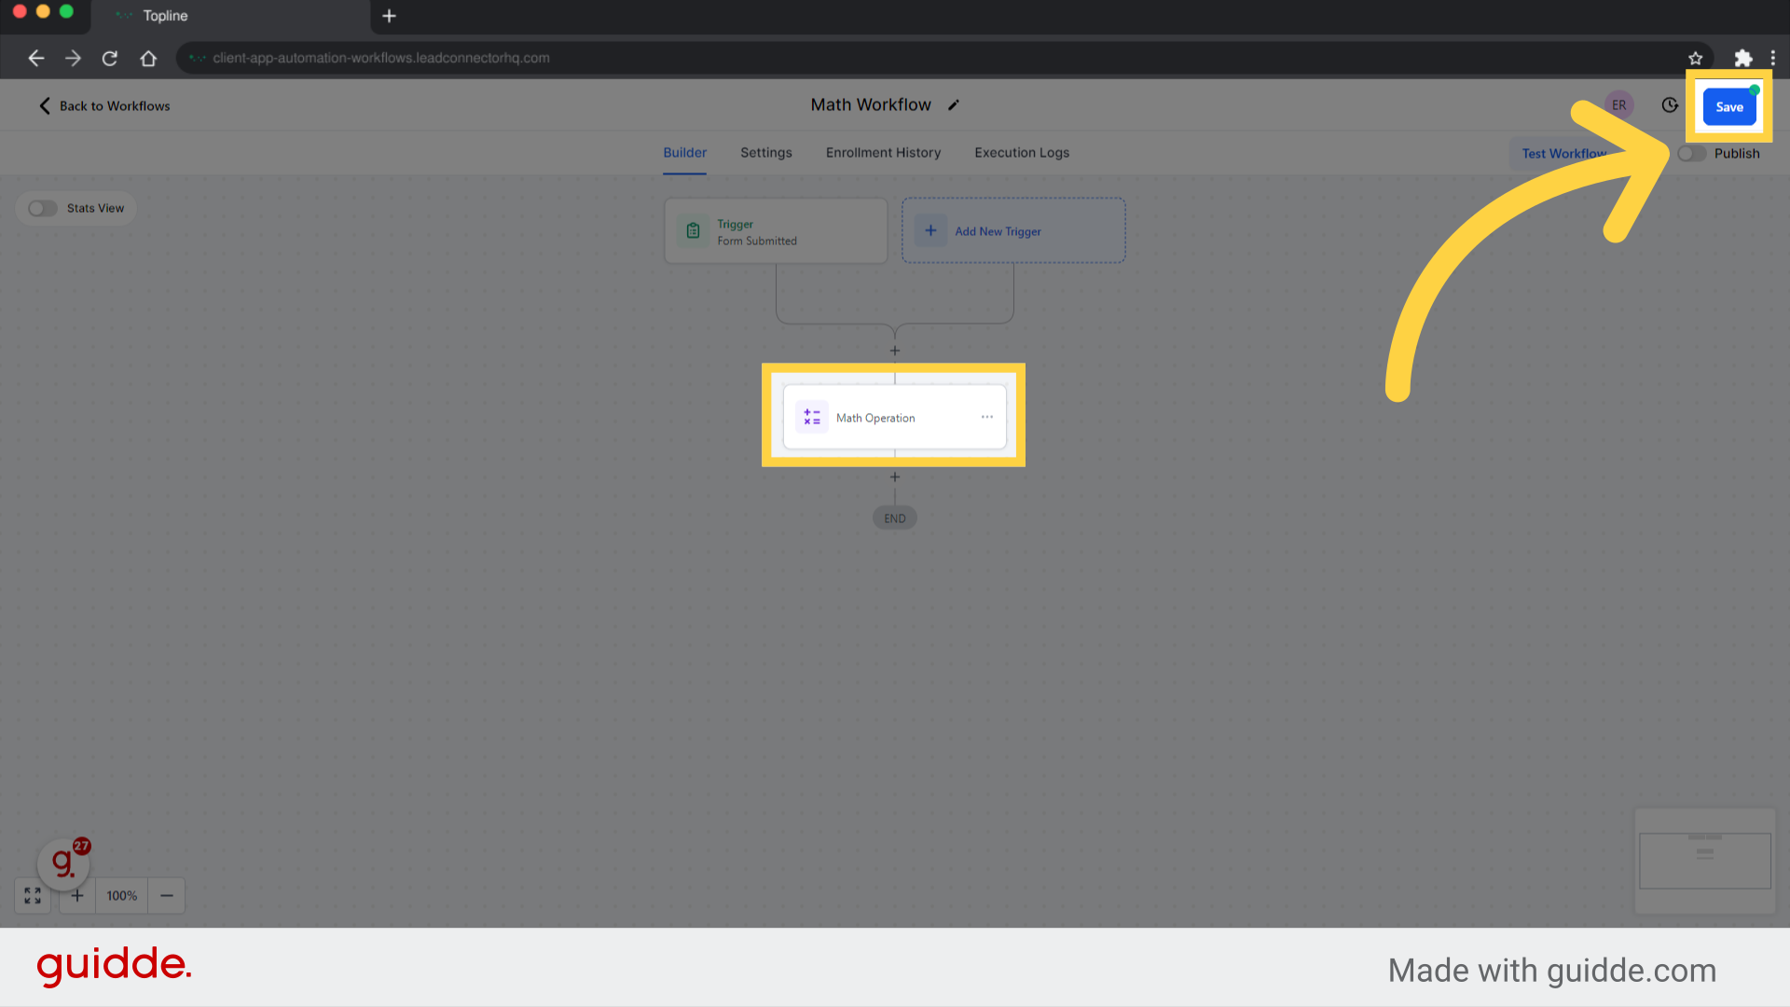Screen dimensions: 1790x1007
Task: Enable workflow active toggle
Action: click(1690, 153)
